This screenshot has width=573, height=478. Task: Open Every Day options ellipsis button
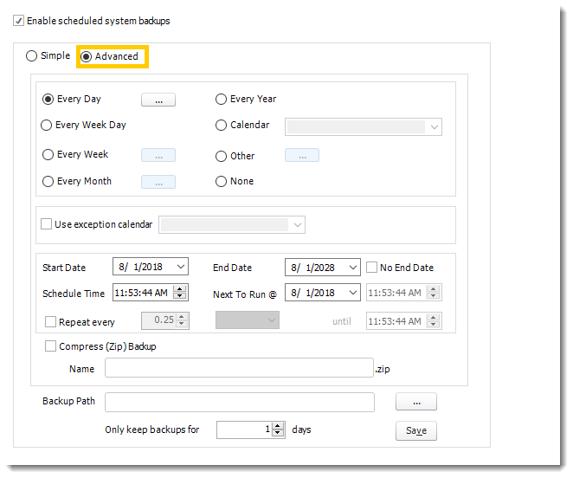pyautogui.click(x=158, y=100)
